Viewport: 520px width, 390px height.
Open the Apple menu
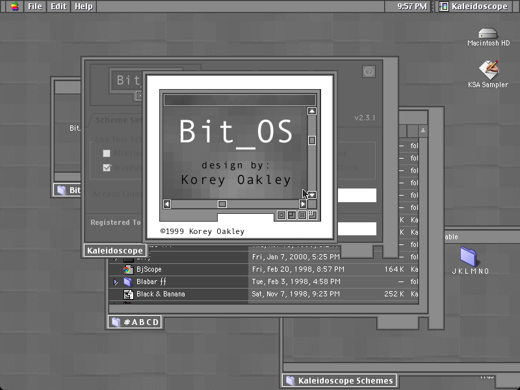pyautogui.click(x=14, y=6)
